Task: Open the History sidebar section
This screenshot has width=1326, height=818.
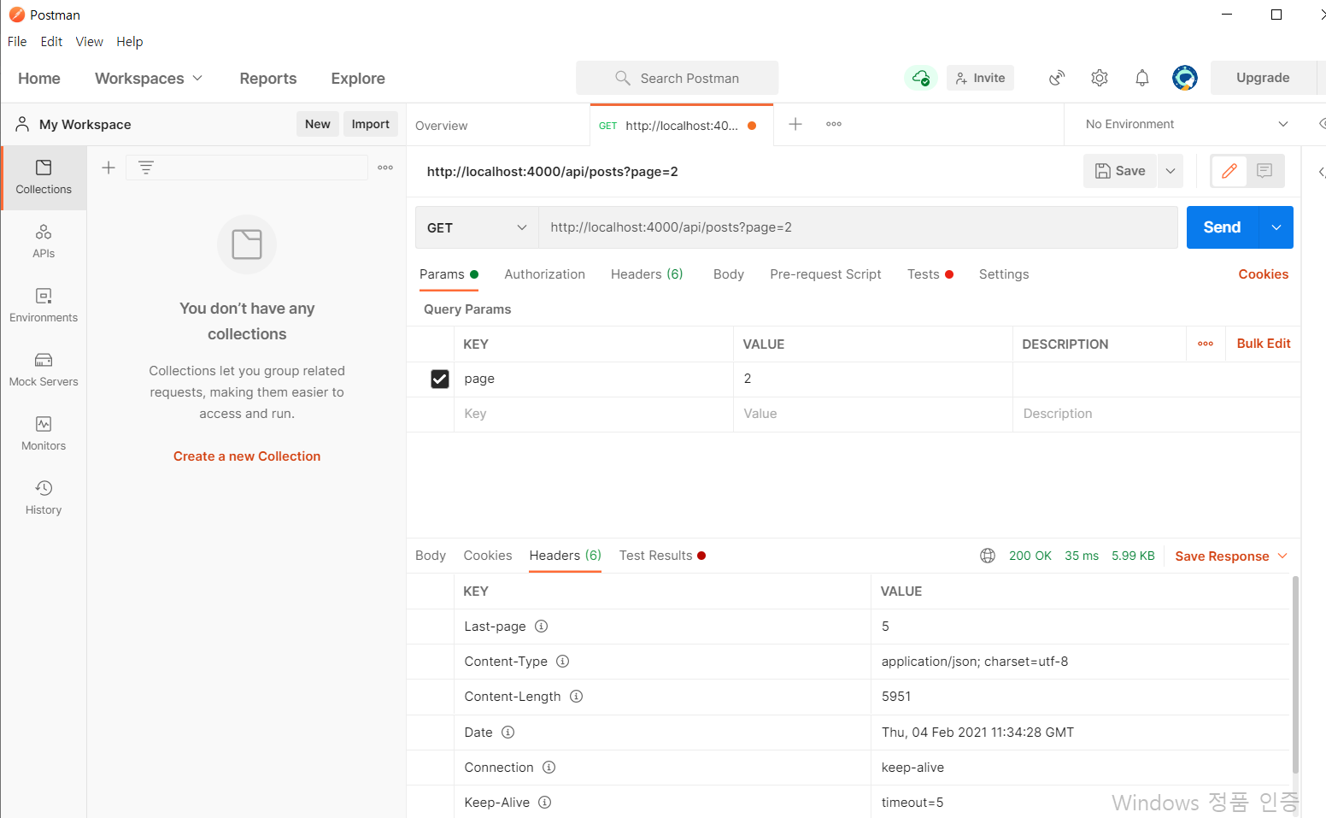Action: pos(44,497)
